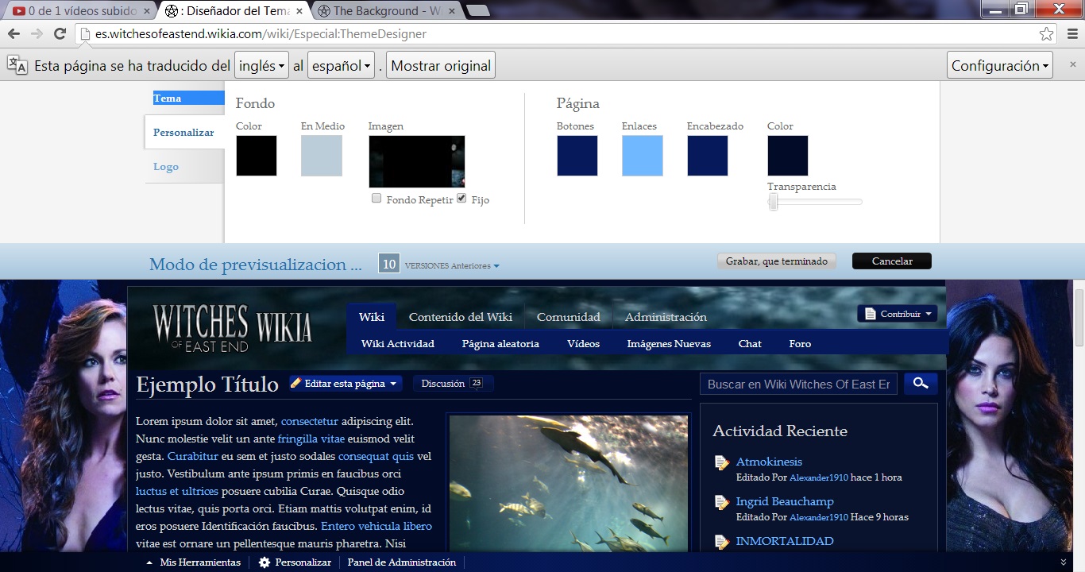Click the Witches of East End Wikia logo
Screen dimensions: 1085x572
pos(233,327)
